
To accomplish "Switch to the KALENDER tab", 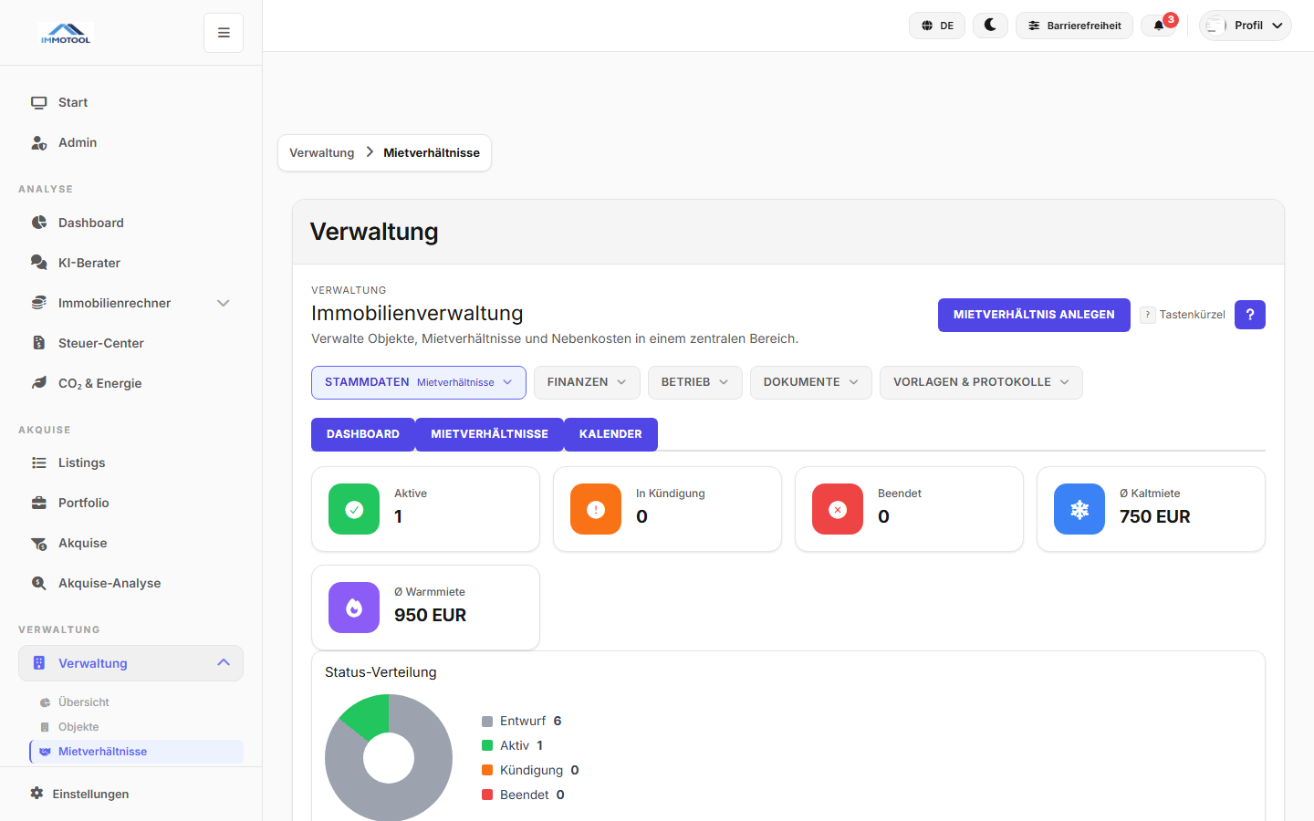I will point(610,434).
